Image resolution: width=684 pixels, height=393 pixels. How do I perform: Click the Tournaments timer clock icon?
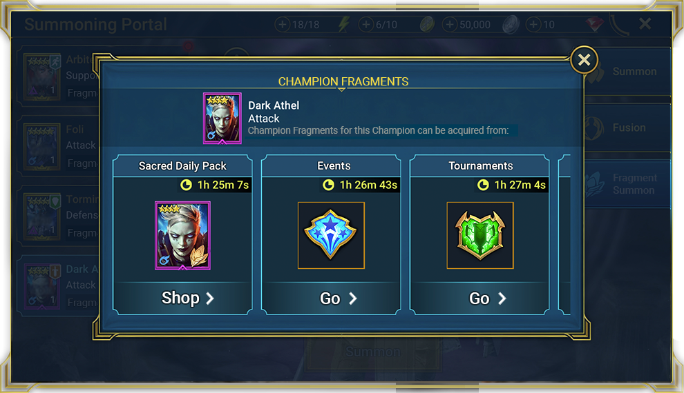click(x=483, y=185)
